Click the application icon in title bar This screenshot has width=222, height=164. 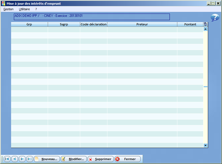3,3
